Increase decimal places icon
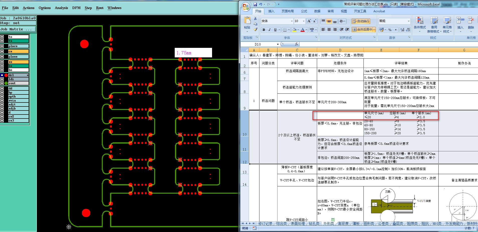 [402, 30]
